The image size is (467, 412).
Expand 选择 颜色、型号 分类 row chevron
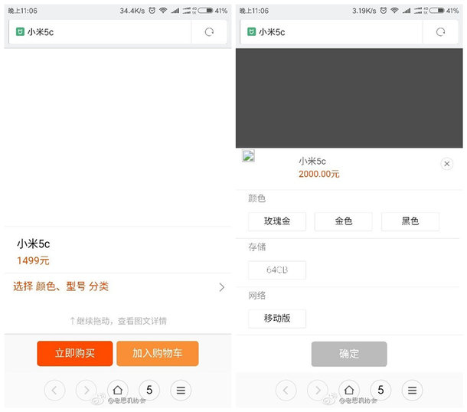221,287
